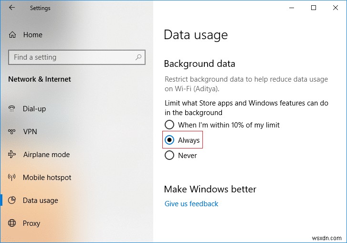
Task: Open the Proxy settings page
Action: point(32,223)
